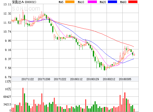Click the 6.79 price axis label

[6, 77]
